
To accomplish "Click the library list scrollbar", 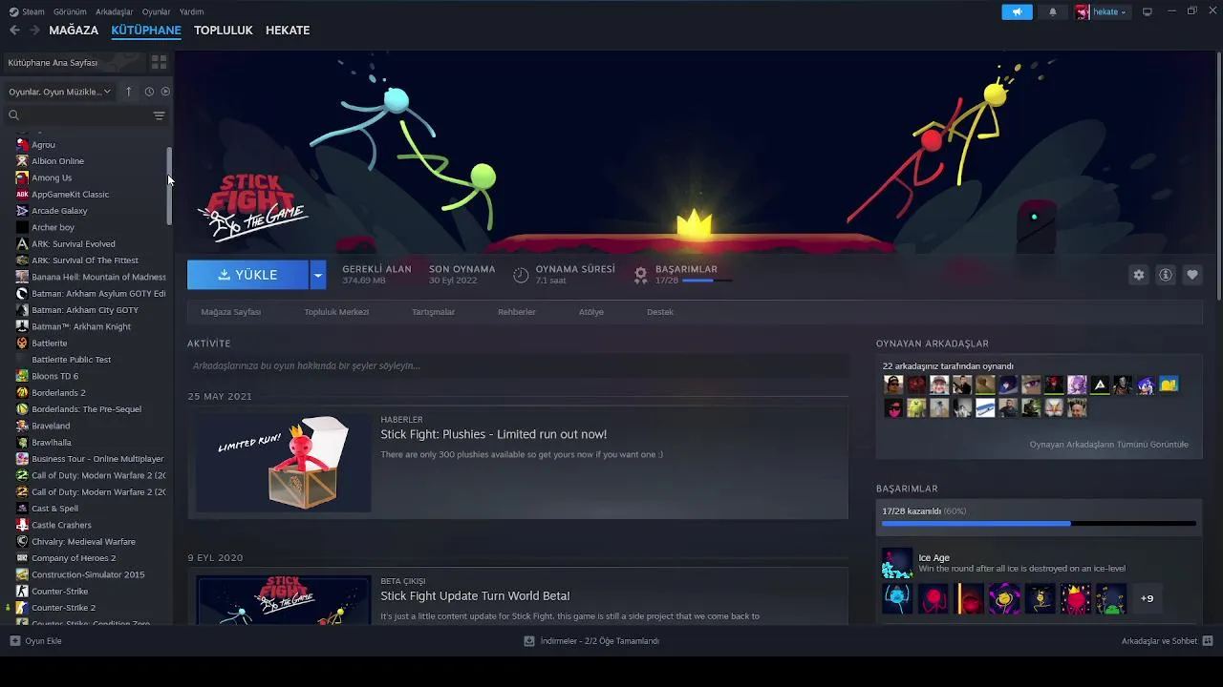I will (x=170, y=186).
